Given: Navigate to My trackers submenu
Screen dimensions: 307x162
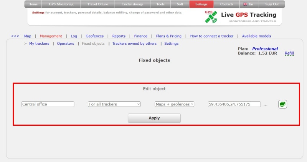Looking at the screenshot, I should tap(40, 44).
